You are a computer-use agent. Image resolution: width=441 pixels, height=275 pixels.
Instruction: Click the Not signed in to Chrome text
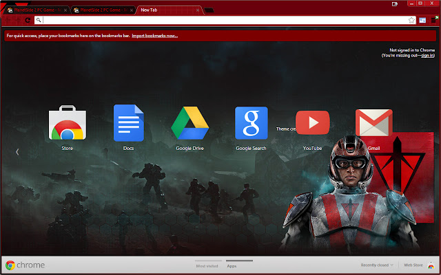(412, 50)
